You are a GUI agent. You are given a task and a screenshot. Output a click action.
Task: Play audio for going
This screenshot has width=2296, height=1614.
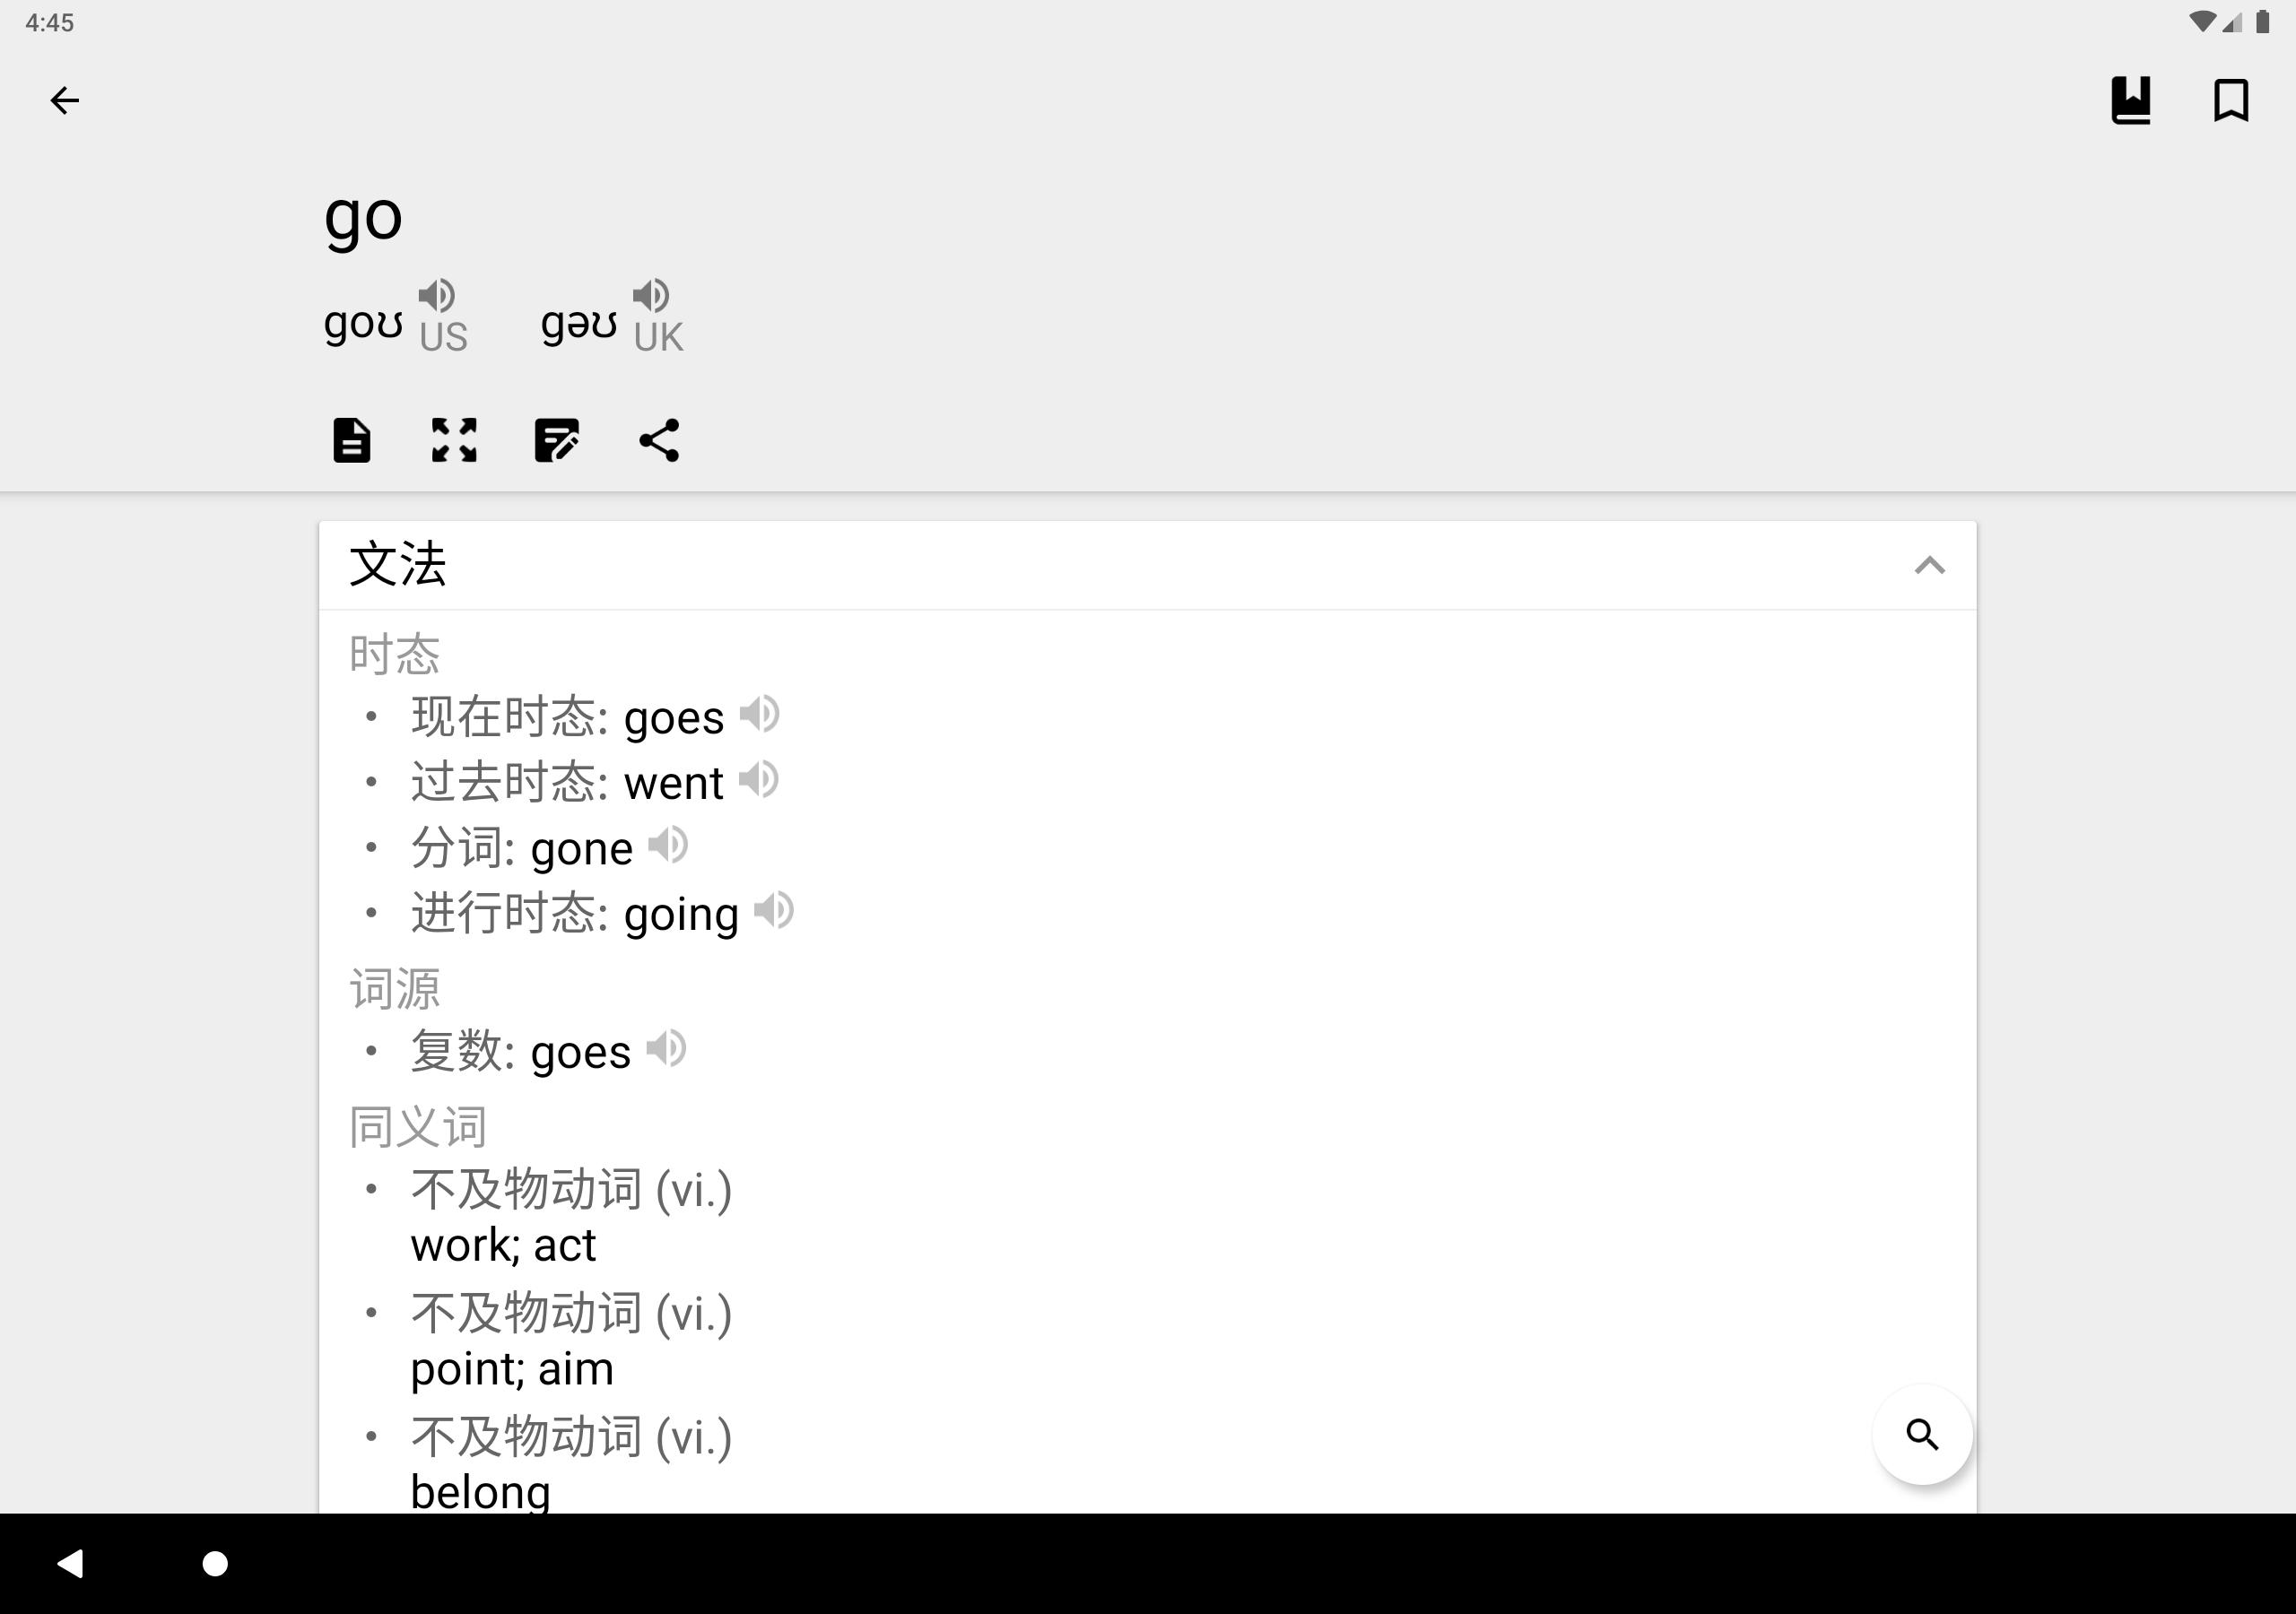[774, 911]
